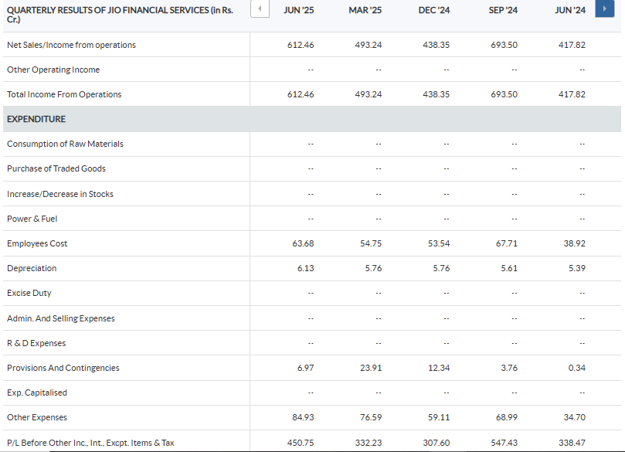Image resolution: width=625 pixels, height=452 pixels.
Task: Click the Depreciation row label
Action: point(32,268)
